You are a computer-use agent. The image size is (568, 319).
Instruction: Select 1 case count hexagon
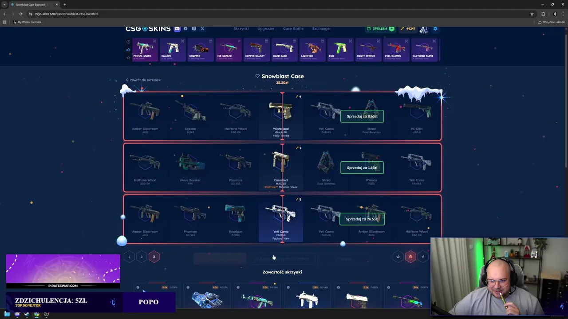click(x=129, y=257)
